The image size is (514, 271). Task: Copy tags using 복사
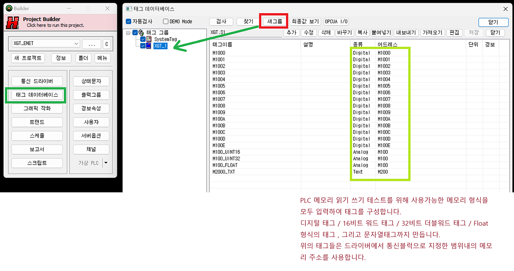[362, 33]
